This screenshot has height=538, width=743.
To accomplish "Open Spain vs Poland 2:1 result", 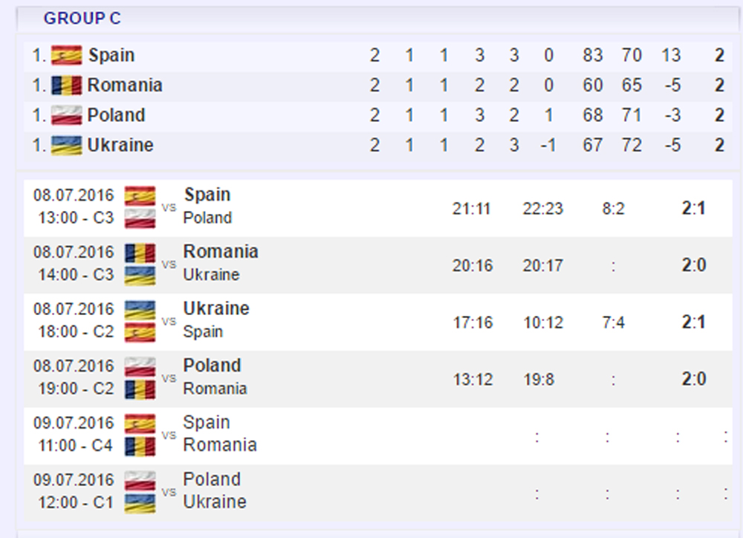I will click(693, 208).
